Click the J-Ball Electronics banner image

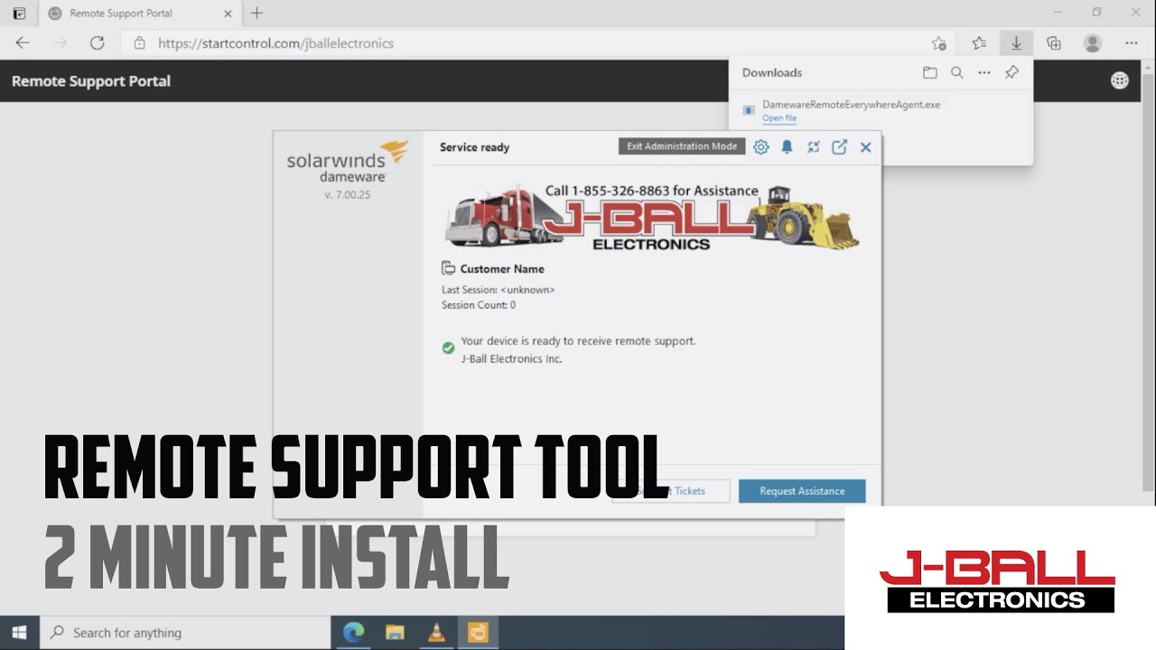[x=651, y=217]
